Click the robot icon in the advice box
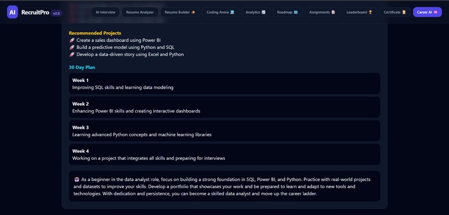This screenshot has height=215, width=449. 76,179
